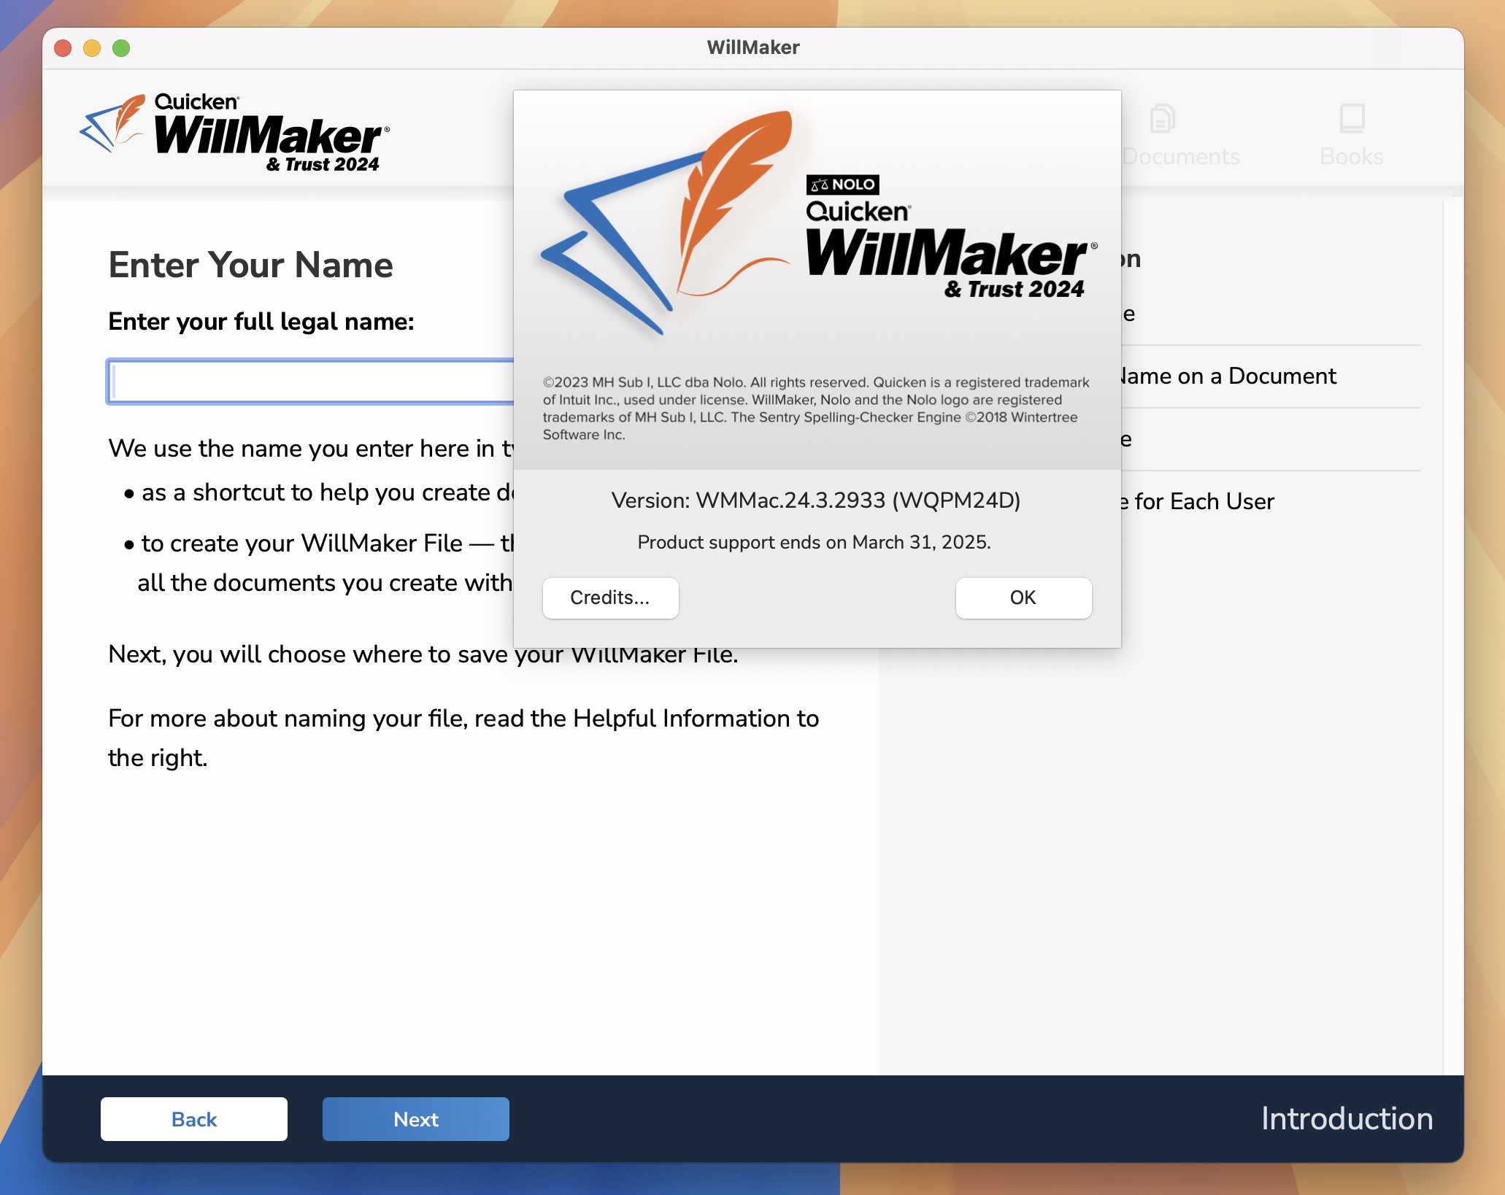Click 'For more about naming your file' paragraph
Viewport: 1505px width, 1195px height.
pyautogui.click(x=463, y=738)
